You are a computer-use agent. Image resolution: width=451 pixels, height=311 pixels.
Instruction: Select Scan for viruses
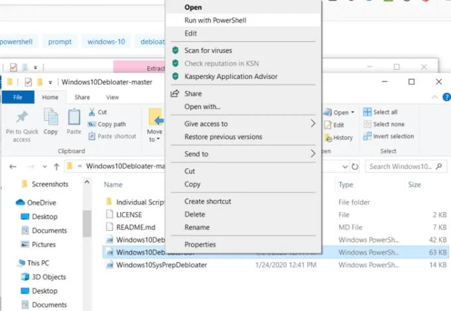(243, 50)
